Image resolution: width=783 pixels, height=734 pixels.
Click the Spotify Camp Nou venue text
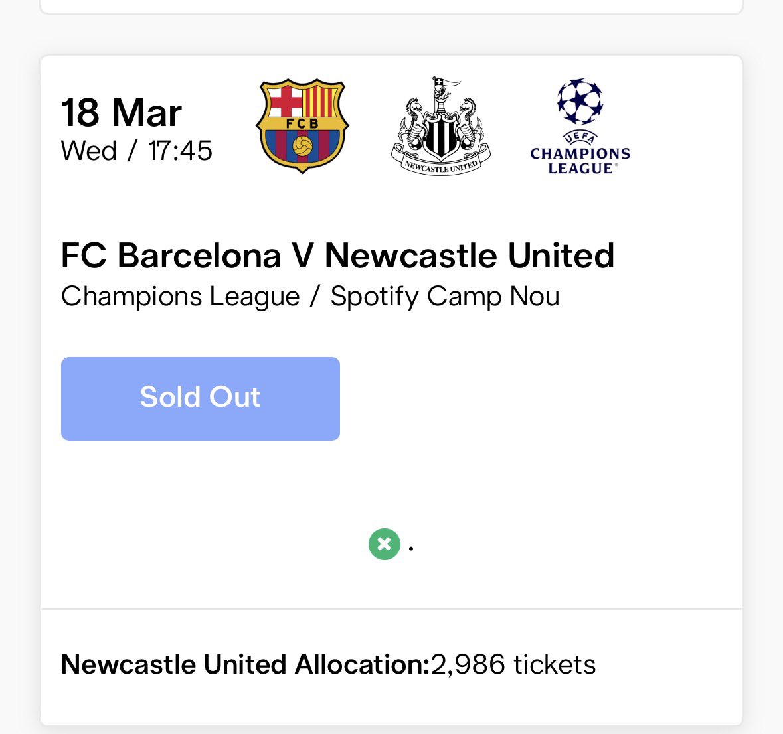tap(445, 296)
